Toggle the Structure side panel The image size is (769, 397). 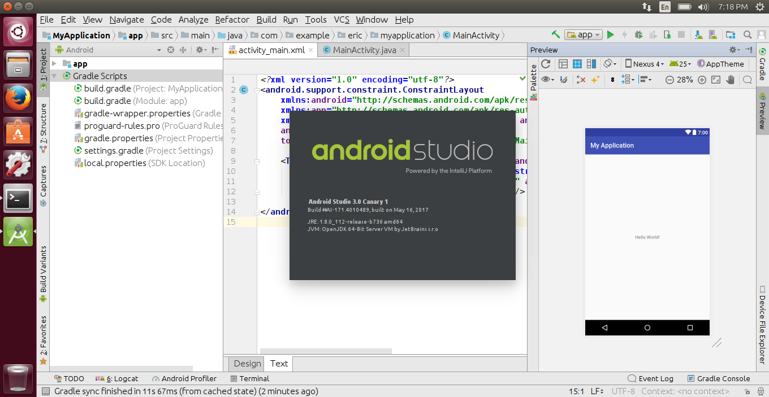click(x=44, y=128)
